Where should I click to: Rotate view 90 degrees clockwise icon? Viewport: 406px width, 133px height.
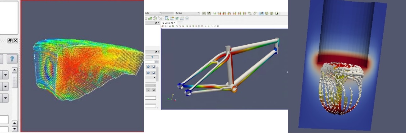(x=249, y=13)
